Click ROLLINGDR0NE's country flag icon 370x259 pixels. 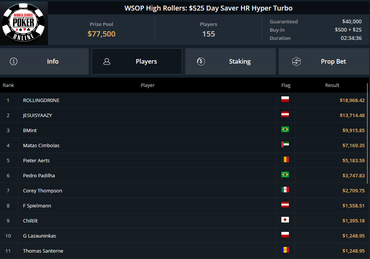(x=285, y=100)
